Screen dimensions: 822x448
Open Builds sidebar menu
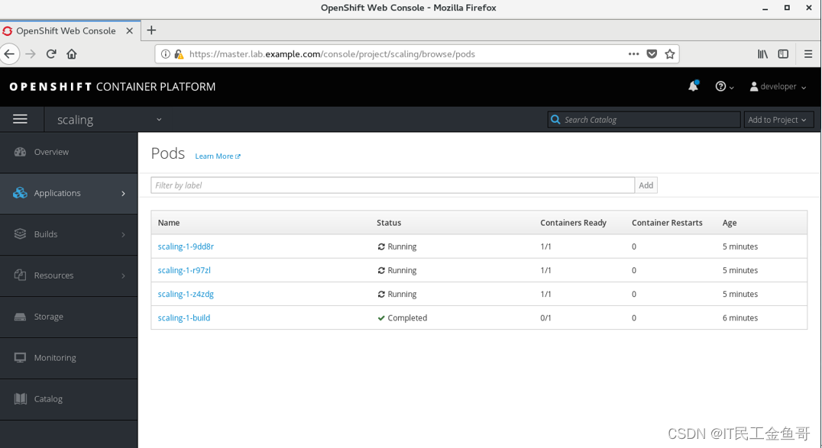tap(69, 234)
